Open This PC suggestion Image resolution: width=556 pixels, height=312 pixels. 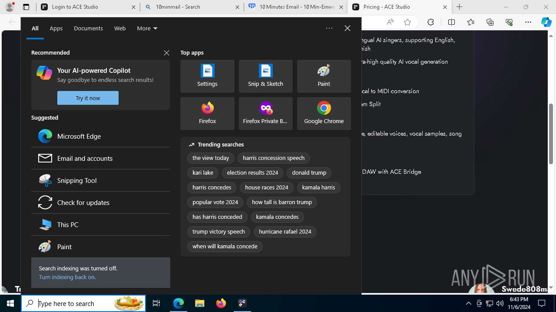pos(100,224)
